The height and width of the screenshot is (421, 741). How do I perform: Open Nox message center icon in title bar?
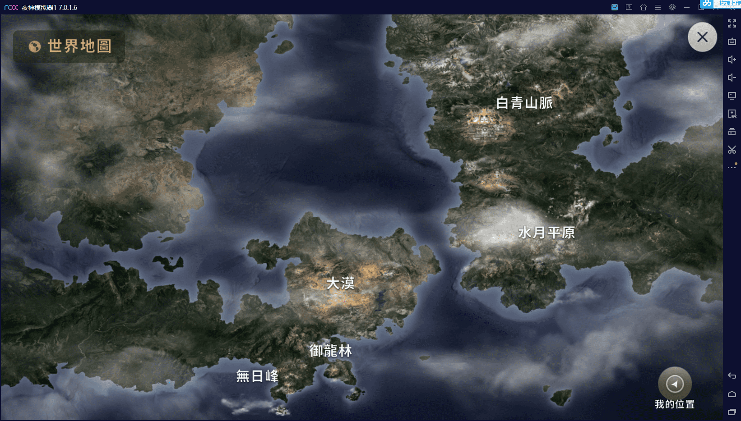[615, 7]
